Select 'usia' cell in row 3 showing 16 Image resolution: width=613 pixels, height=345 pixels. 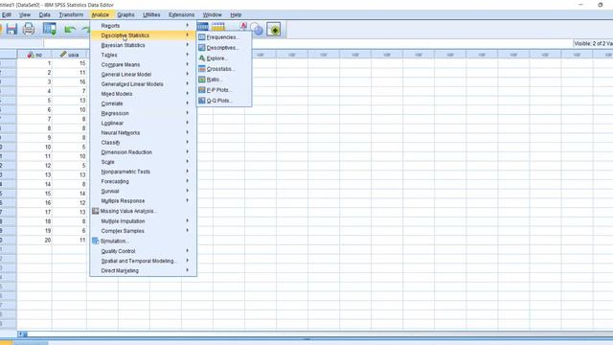click(x=69, y=81)
